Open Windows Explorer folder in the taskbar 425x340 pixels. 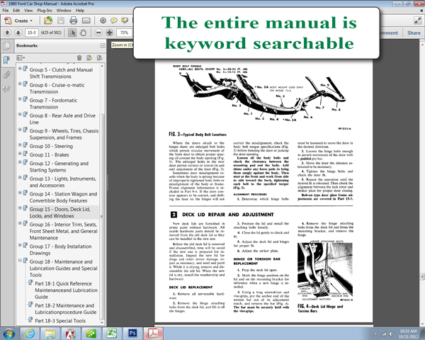[50, 334]
